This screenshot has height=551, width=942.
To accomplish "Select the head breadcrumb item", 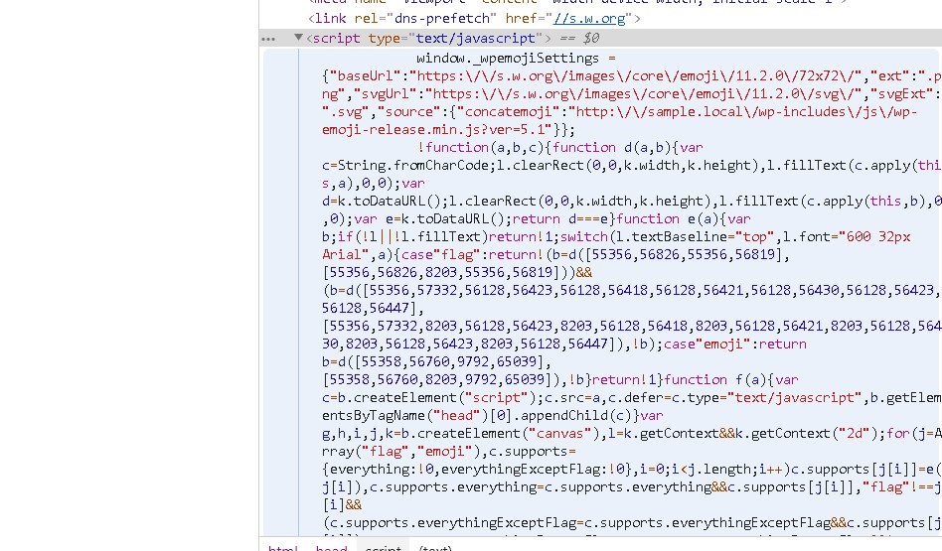I will (x=332, y=548).
